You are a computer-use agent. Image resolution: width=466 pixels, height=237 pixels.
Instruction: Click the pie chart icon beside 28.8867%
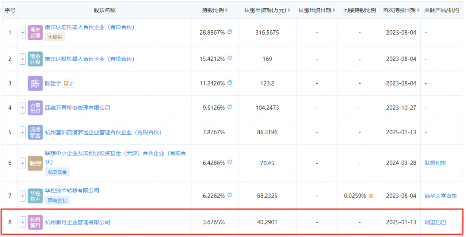230,32
